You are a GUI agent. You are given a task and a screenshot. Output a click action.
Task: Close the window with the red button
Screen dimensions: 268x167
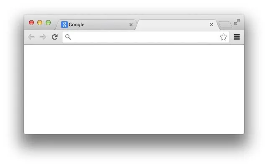(31, 23)
